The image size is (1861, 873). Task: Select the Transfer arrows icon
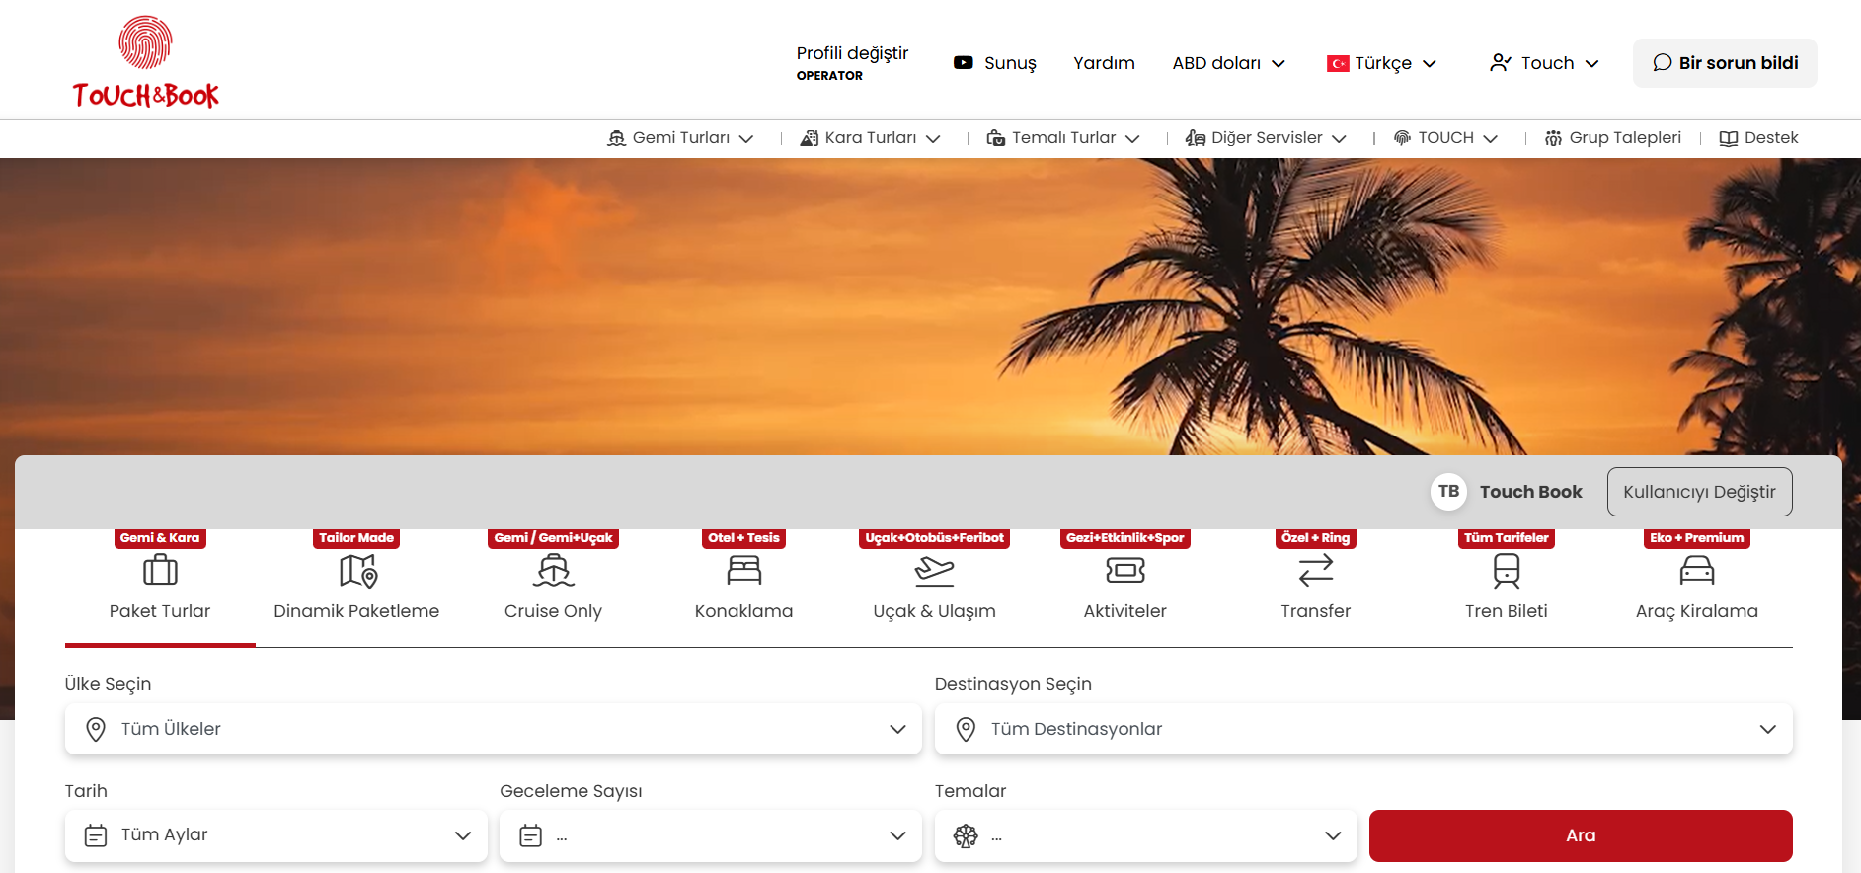point(1316,570)
